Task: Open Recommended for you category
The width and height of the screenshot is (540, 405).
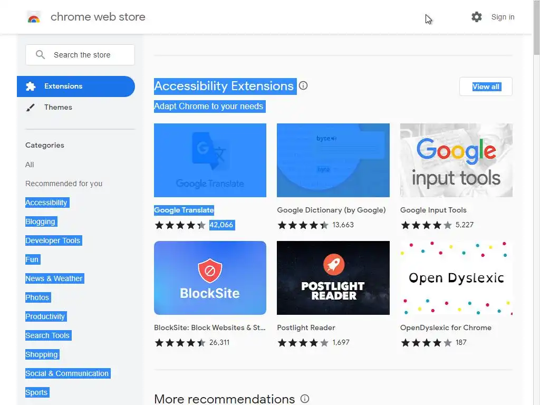Action: click(x=64, y=184)
